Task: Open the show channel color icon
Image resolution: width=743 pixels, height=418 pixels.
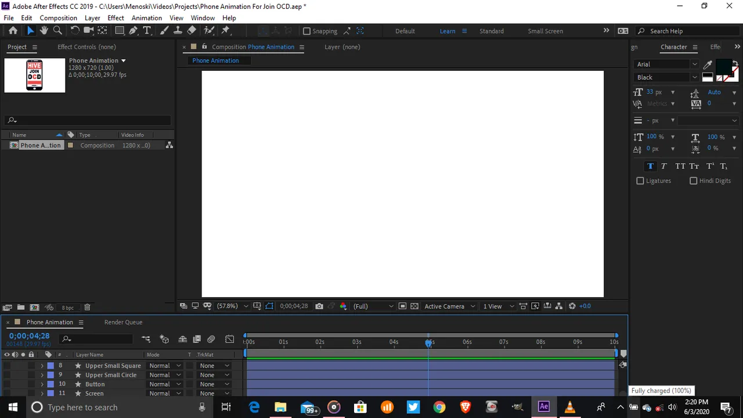Action: [343, 306]
